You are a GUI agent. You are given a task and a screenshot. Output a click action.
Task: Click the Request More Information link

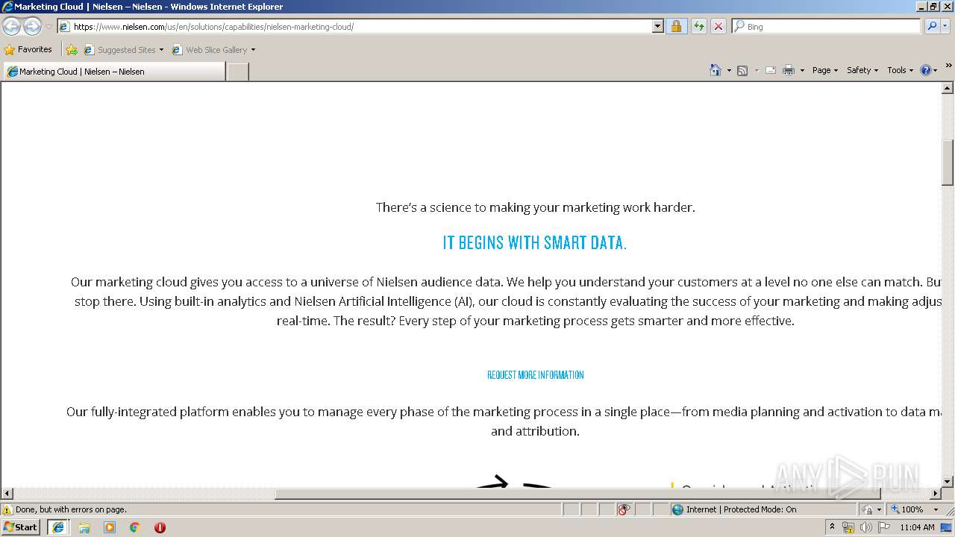point(535,375)
